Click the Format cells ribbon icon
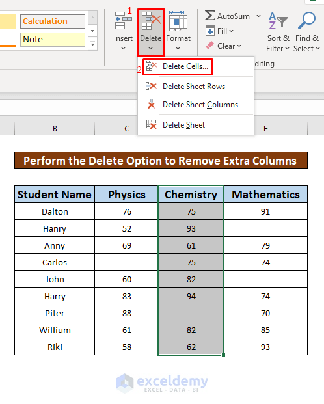 [x=178, y=21]
